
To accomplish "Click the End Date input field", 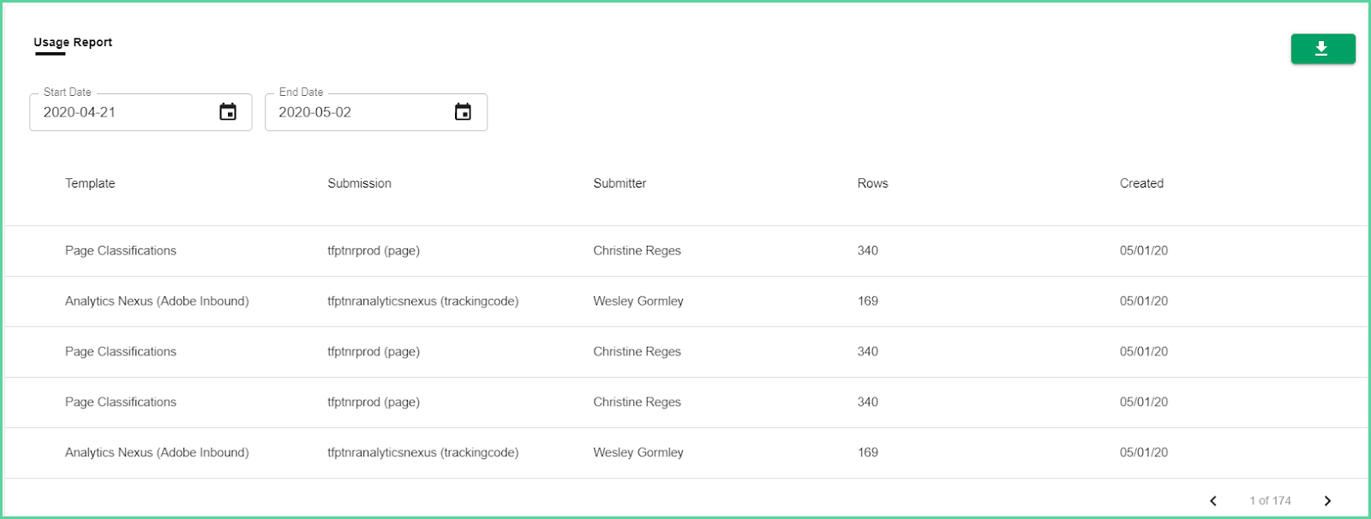I will [376, 112].
